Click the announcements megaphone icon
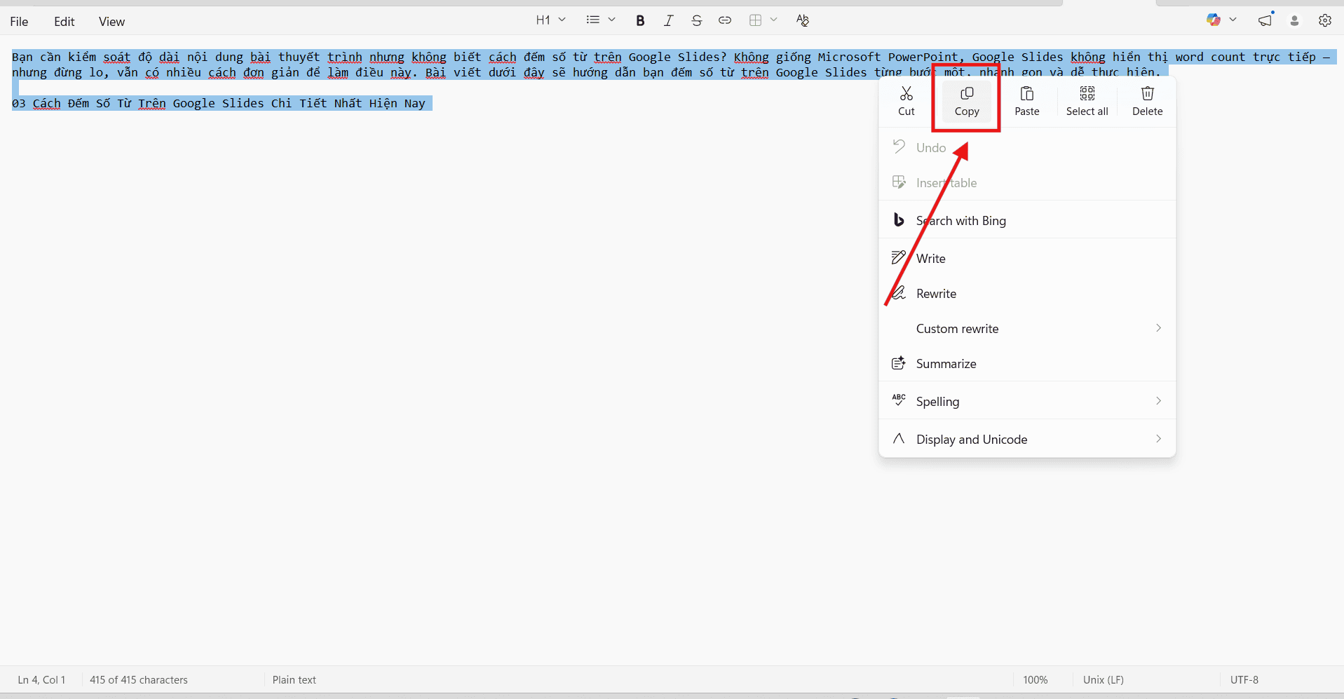 1264,20
